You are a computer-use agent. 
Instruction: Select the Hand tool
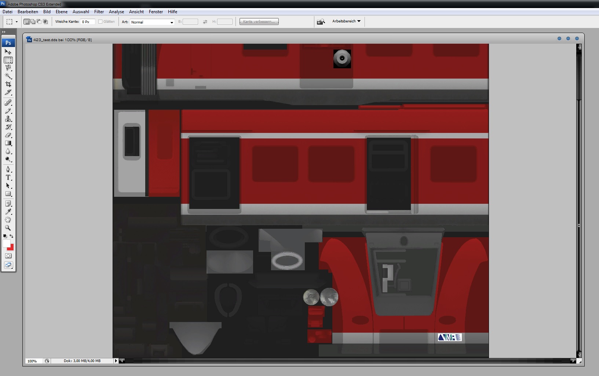[x=8, y=220]
